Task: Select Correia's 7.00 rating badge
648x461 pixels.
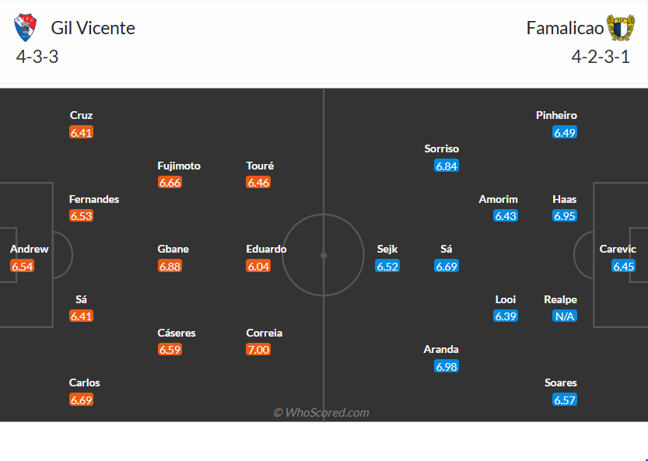Action: pyautogui.click(x=258, y=350)
